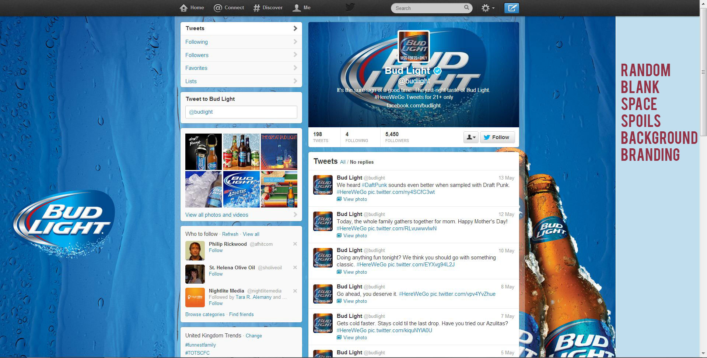Click the 12 May tweet timestamp
Image resolution: width=707 pixels, height=358 pixels.
click(506, 214)
